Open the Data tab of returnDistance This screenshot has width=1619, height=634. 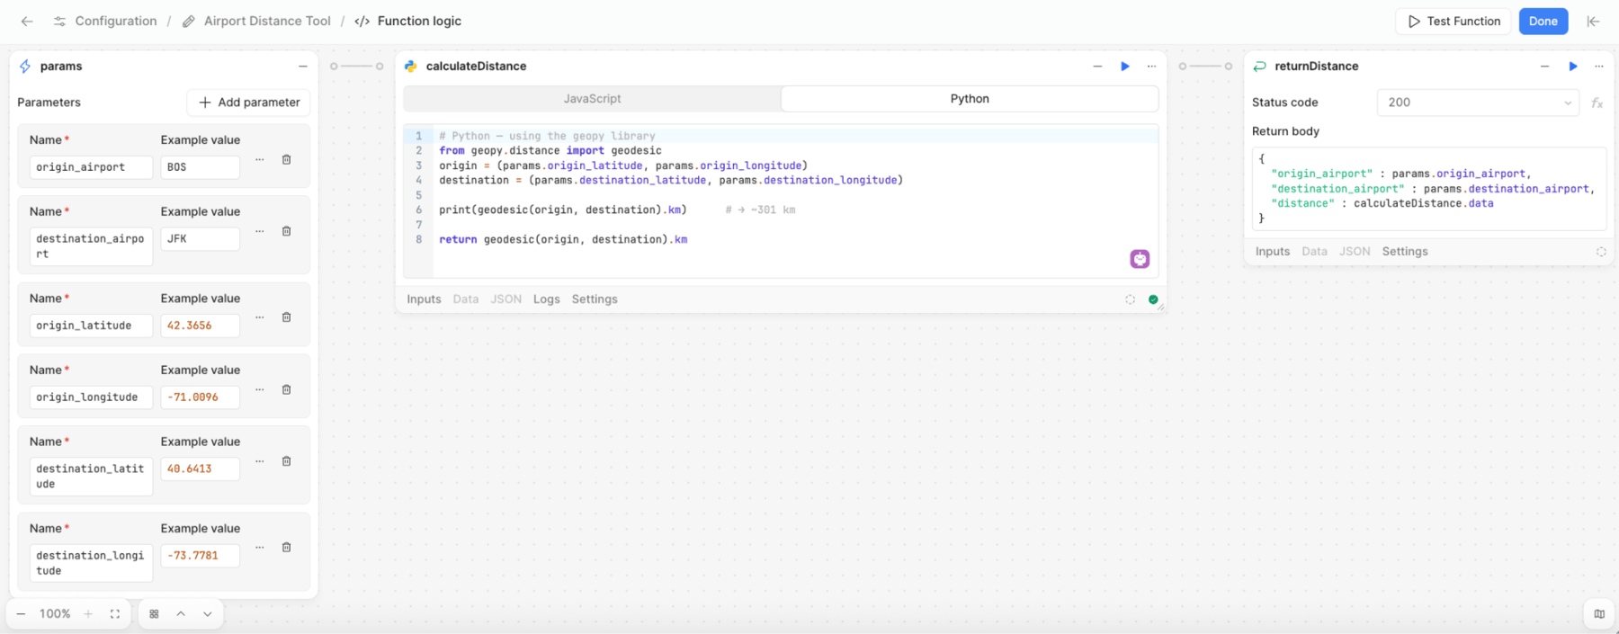(x=1314, y=252)
